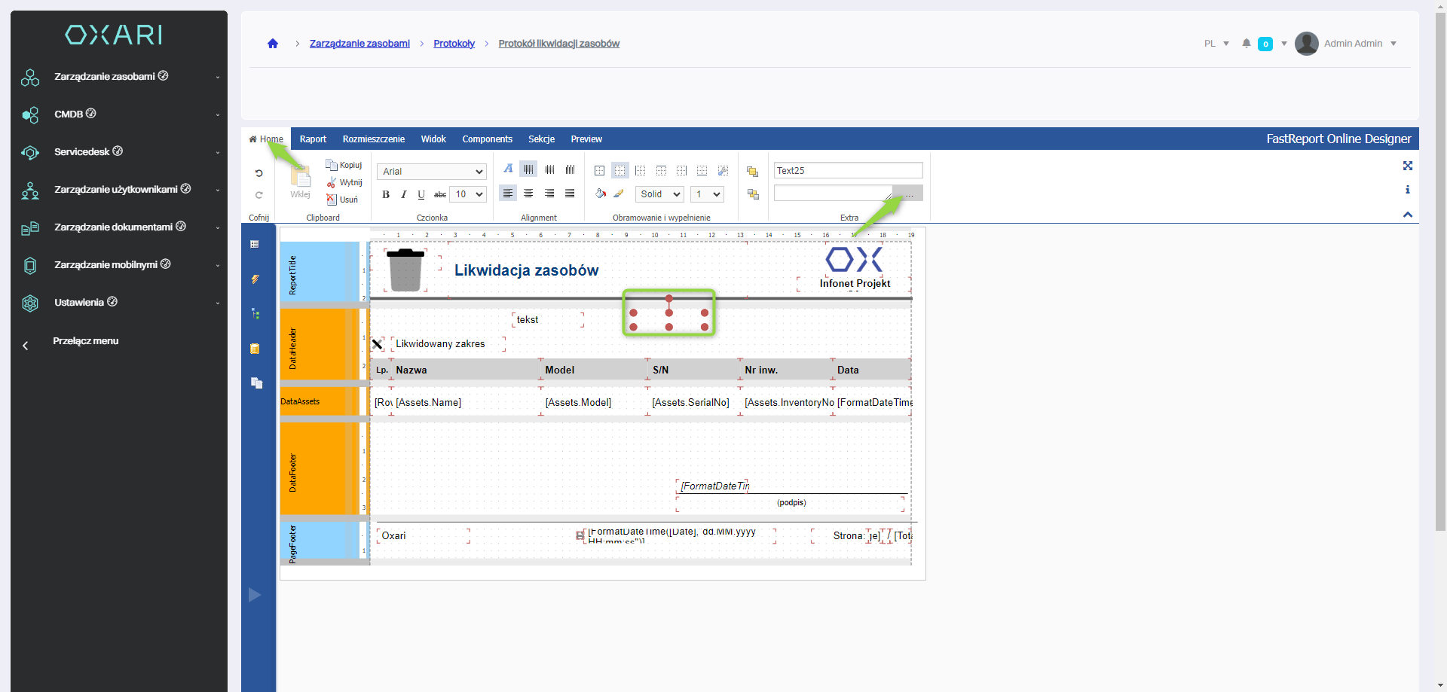Open the Data database icon in sidebar
1447x692 pixels.
tap(255, 349)
